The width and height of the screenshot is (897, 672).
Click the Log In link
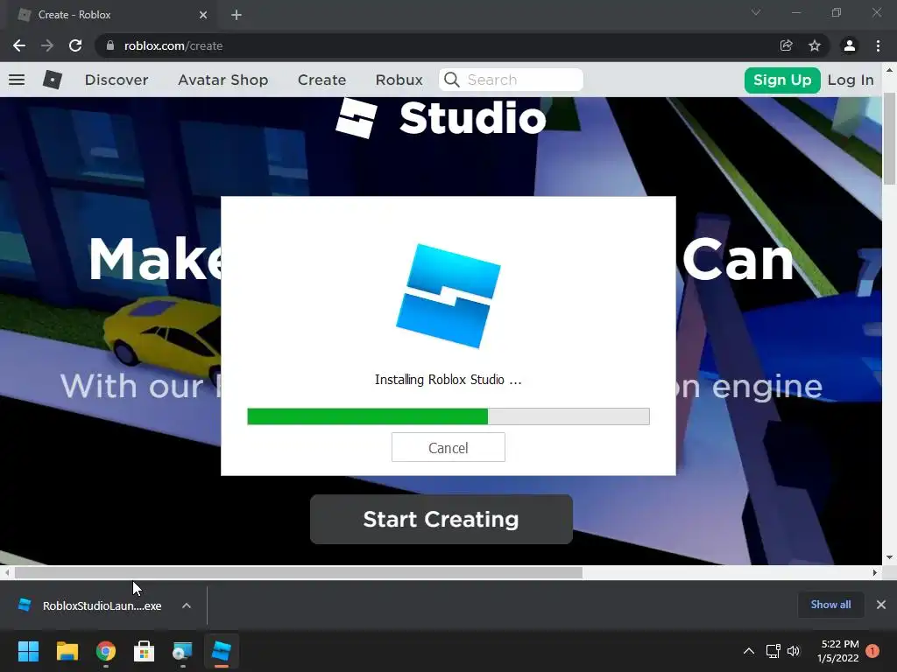pyautogui.click(x=851, y=80)
